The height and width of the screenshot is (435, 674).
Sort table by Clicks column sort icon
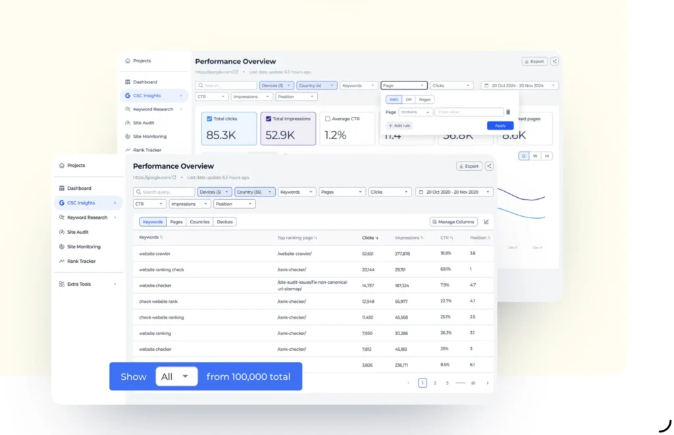(377, 238)
